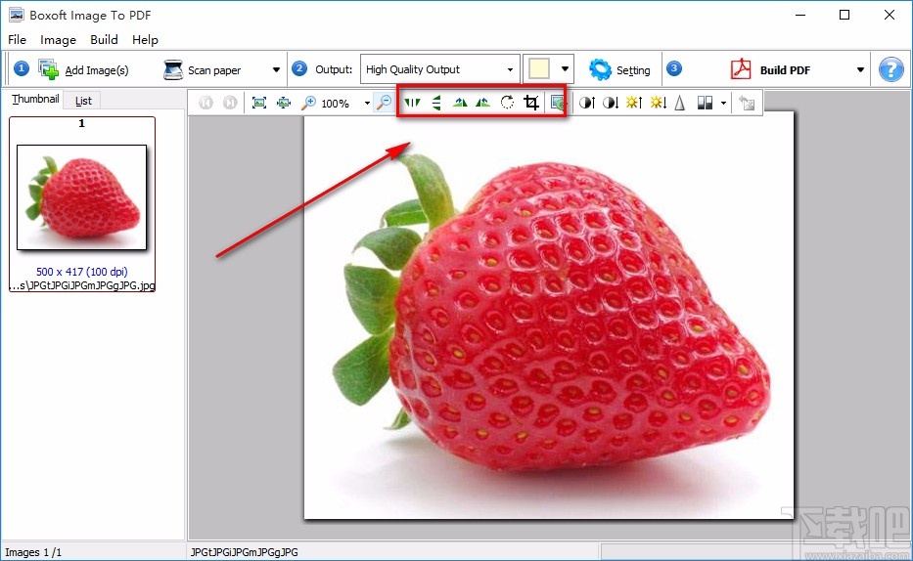The height and width of the screenshot is (561, 913).
Task: Open the 100% zoom level dropdown
Action: point(367,104)
